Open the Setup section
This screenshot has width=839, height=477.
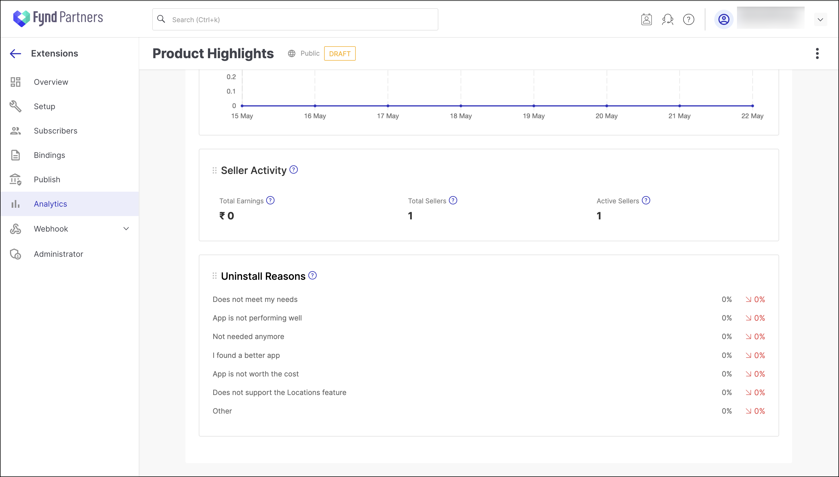tap(70, 106)
